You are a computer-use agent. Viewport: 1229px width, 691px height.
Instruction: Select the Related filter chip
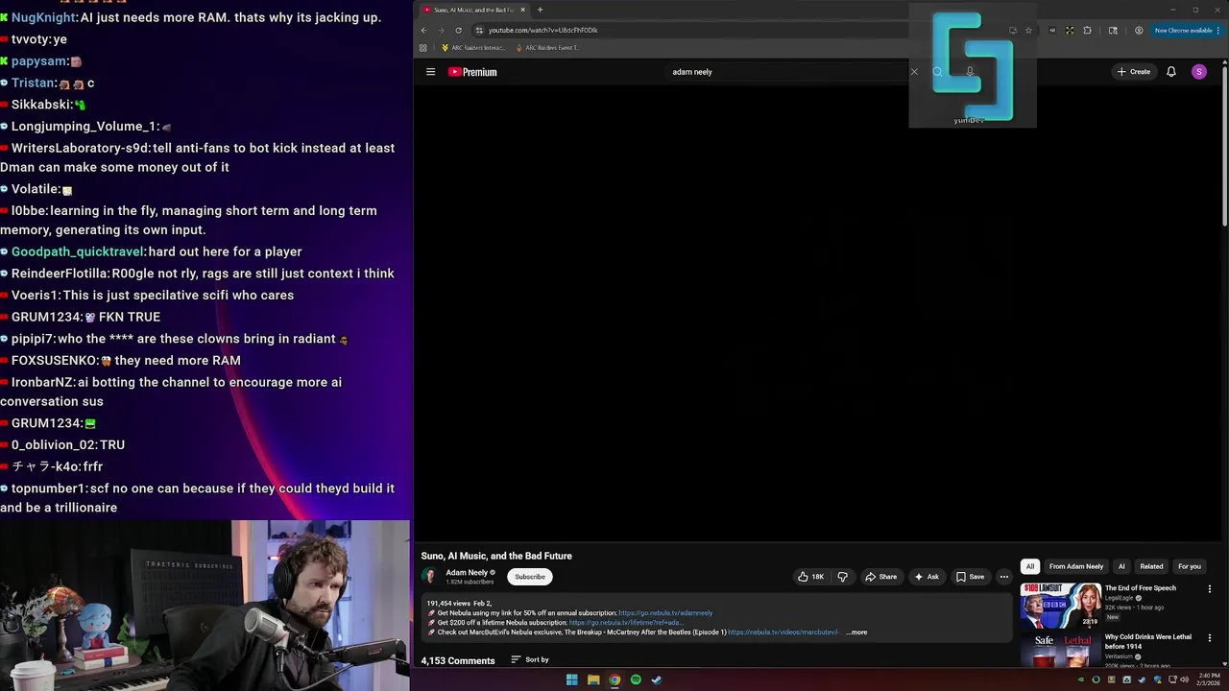[x=1151, y=566]
